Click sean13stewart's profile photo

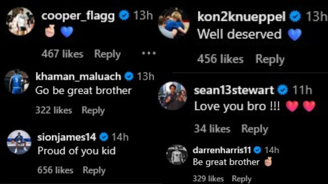click(172, 96)
